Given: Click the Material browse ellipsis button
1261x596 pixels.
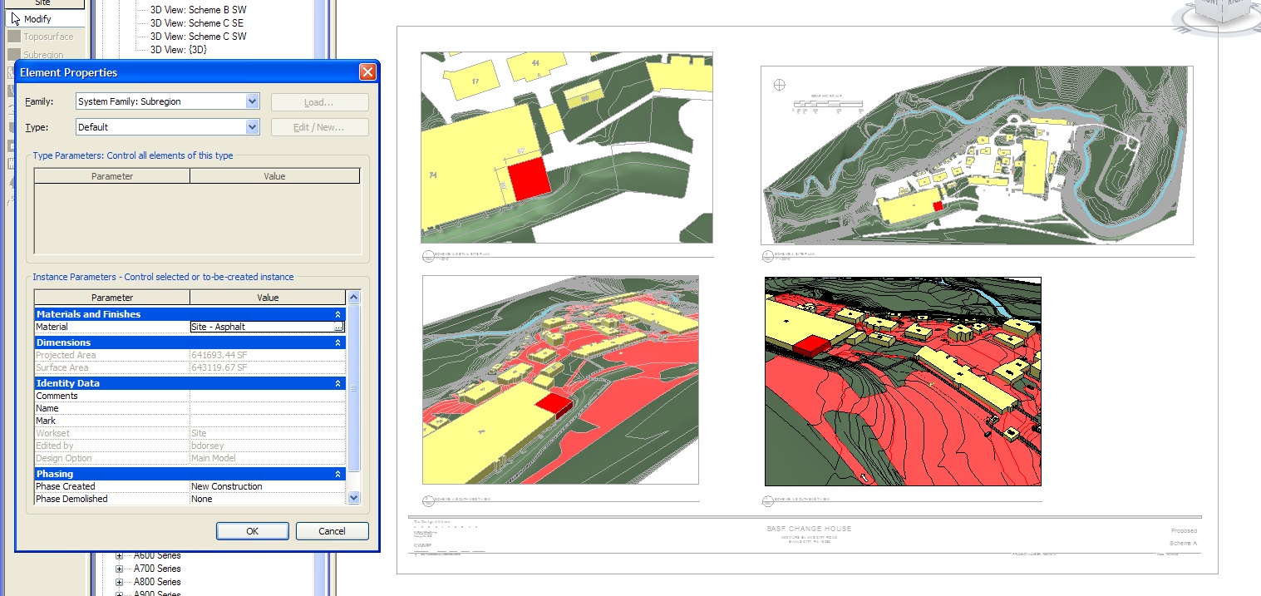Looking at the screenshot, I should [338, 328].
